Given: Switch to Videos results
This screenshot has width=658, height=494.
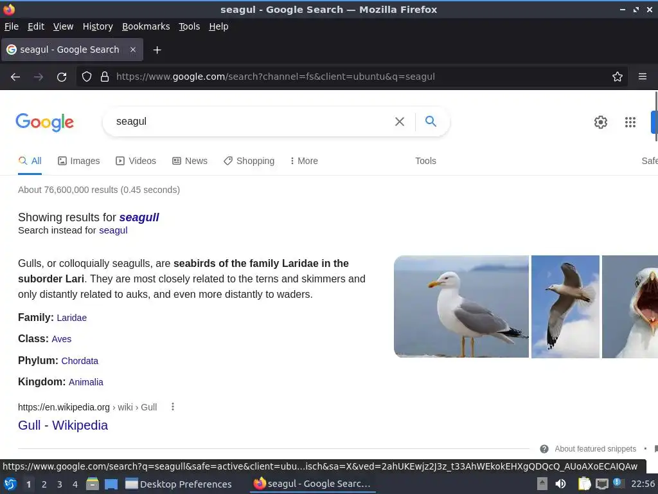Looking at the screenshot, I should point(136,161).
